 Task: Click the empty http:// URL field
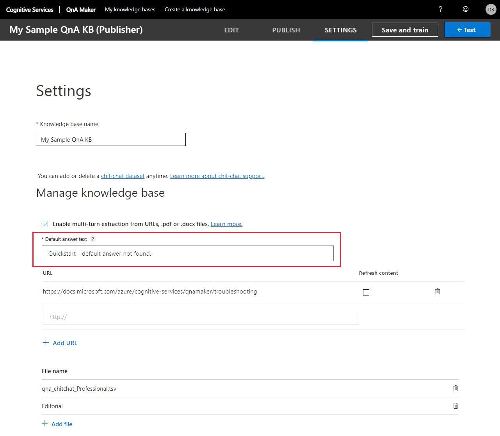tap(200, 317)
